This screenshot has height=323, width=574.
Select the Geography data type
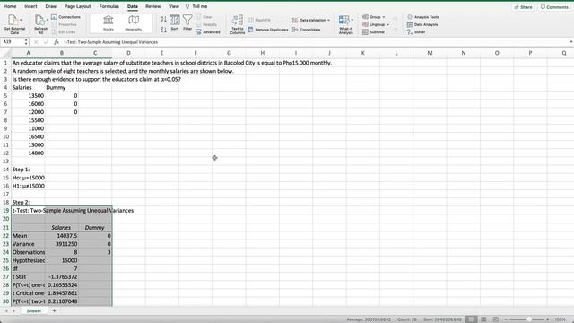click(x=134, y=23)
